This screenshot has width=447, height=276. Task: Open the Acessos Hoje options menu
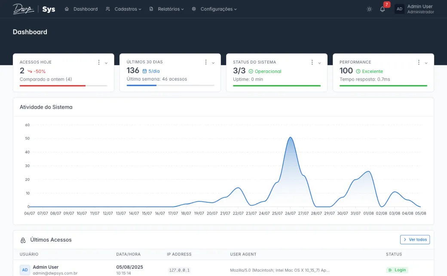98,62
